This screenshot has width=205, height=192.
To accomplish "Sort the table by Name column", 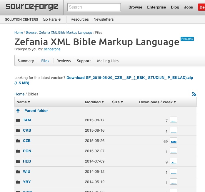I will [23, 102].
